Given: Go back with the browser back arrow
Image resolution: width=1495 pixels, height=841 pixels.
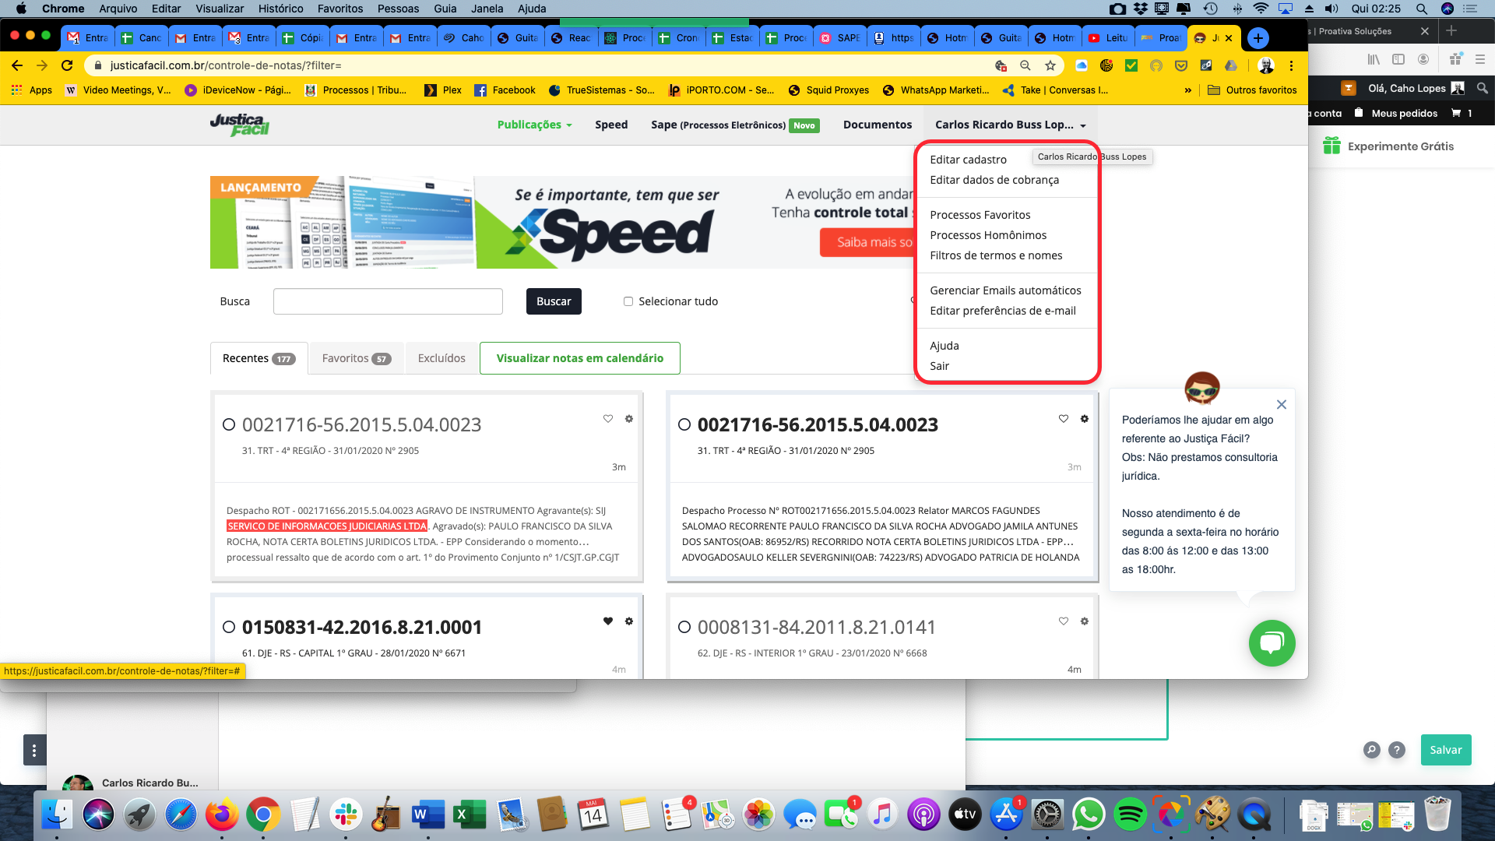Looking at the screenshot, I should click(17, 65).
